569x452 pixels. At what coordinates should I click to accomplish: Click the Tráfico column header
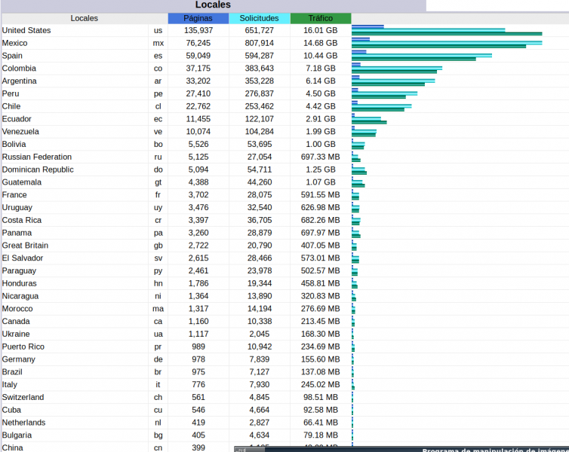click(x=320, y=18)
